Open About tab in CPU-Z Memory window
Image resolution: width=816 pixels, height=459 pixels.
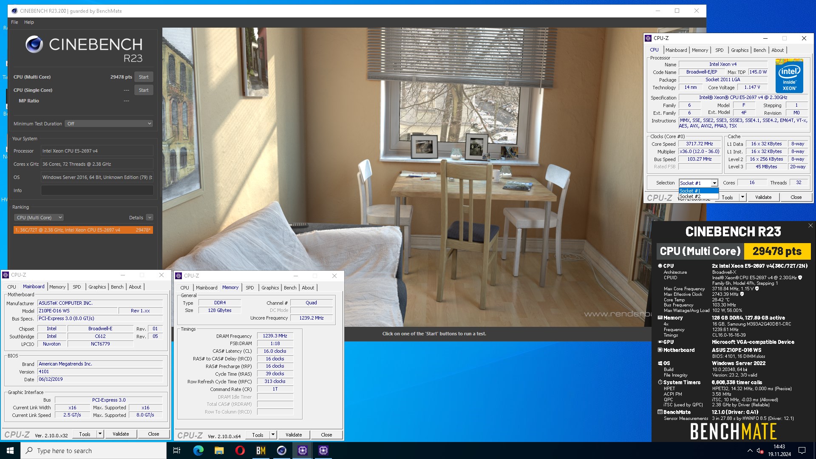pos(308,288)
